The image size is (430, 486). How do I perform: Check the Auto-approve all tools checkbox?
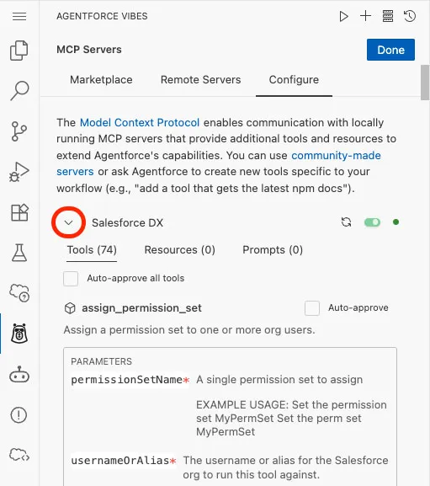pos(71,278)
